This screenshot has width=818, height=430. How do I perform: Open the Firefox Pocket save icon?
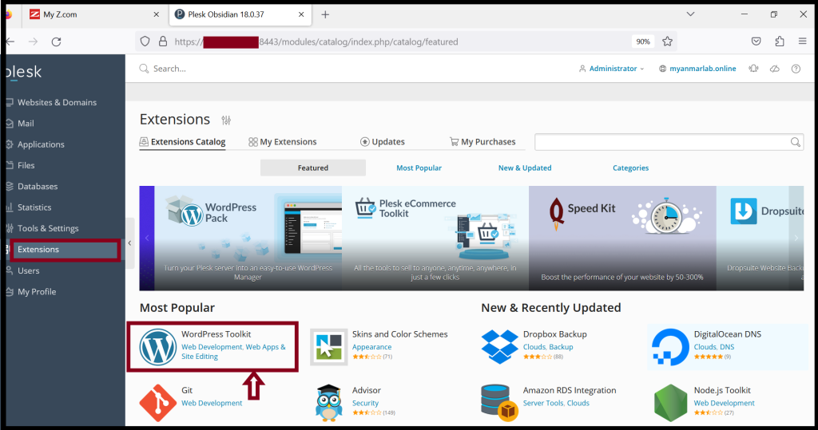pyautogui.click(x=756, y=41)
